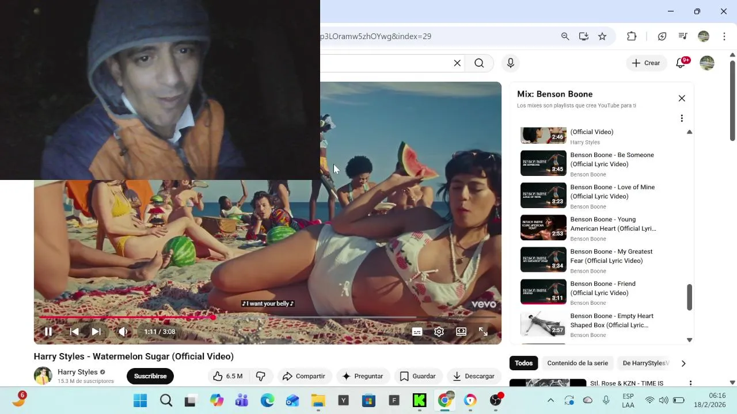Show hidden system tray icons chevron
Screen dimensions: 737x414
550,401
